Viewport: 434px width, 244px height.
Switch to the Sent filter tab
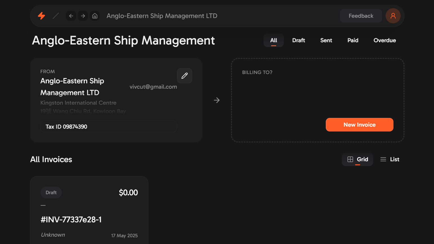click(326, 40)
